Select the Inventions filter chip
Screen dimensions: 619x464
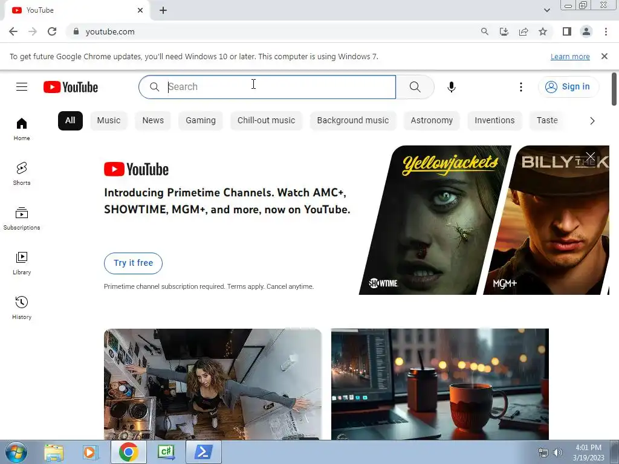click(494, 121)
